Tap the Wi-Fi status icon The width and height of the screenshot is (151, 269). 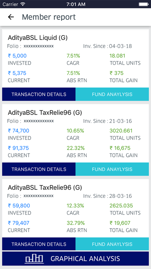click(23, 4)
